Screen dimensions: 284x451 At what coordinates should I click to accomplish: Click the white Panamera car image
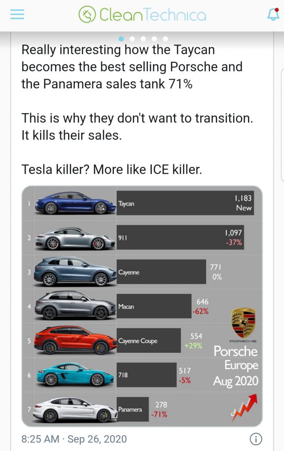(x=75, y=410)
